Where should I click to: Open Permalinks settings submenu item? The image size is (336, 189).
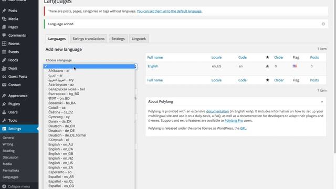pyautogui.click(x=10, y=171)
